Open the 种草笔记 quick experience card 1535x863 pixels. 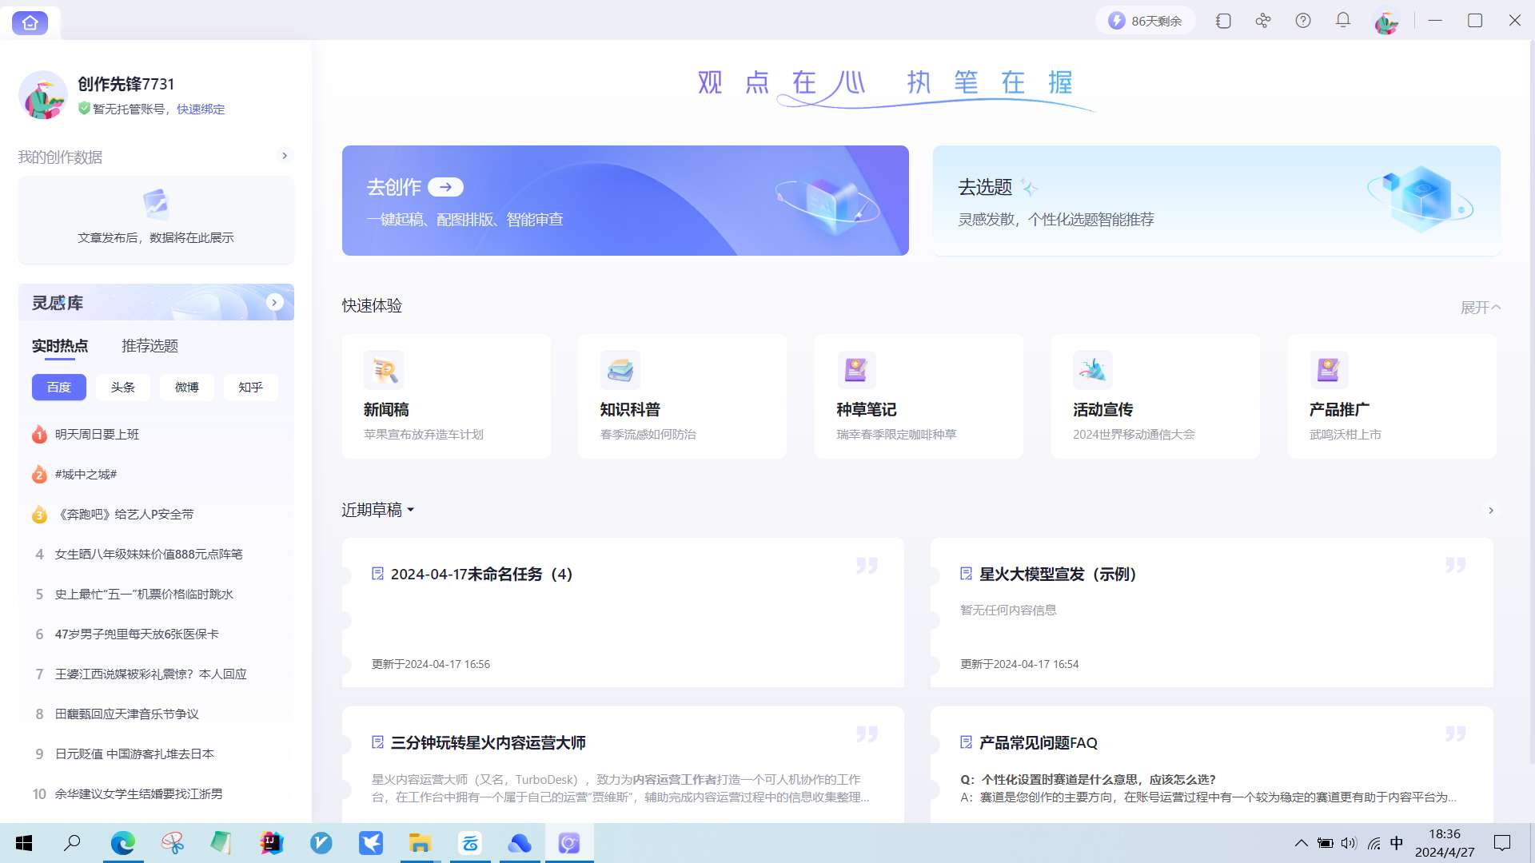click(918, 397)
